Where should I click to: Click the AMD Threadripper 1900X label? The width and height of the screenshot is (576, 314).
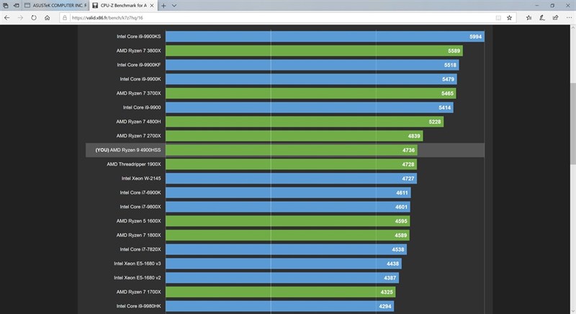[134, 164]
